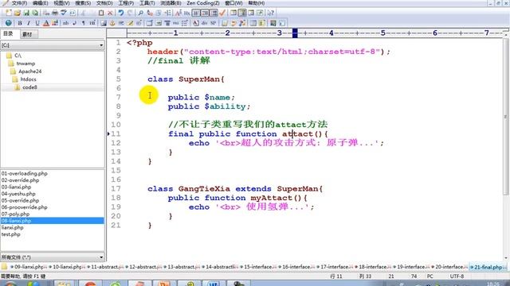Viewport: 510px width, 286px height.
Task: Open the Font settings icon
Action: point(178,13)
